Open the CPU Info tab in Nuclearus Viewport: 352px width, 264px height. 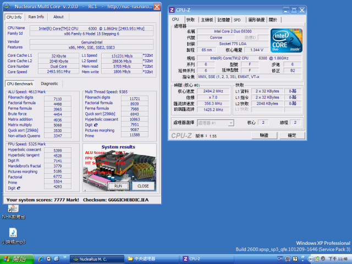(x=14, y=17)
